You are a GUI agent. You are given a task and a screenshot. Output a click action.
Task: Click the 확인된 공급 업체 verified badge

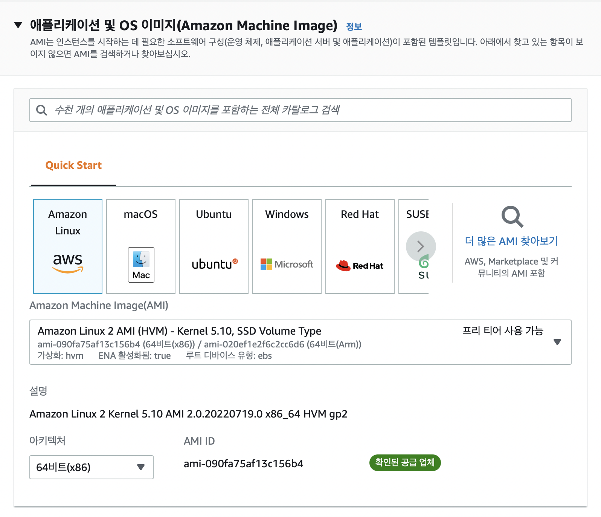[x=405, y=462]
